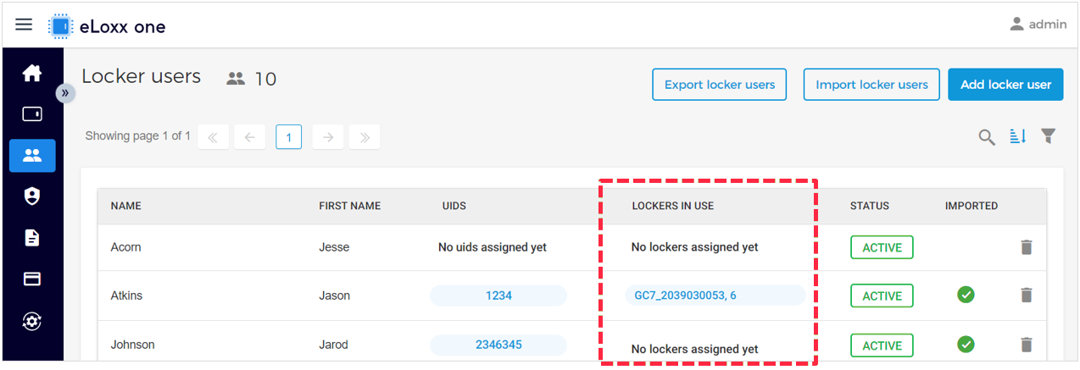
Task: Open Locker users sidebar icon
Action: pyautogui.click(x=32, y=155)
